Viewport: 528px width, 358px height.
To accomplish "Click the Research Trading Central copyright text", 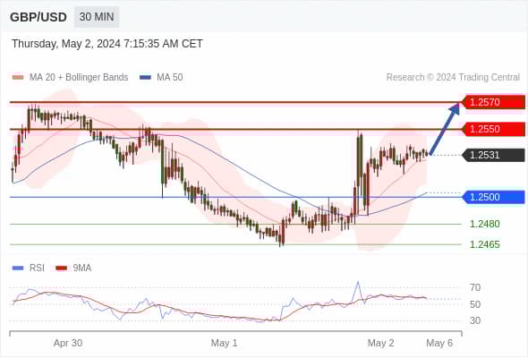I will 453,78.
